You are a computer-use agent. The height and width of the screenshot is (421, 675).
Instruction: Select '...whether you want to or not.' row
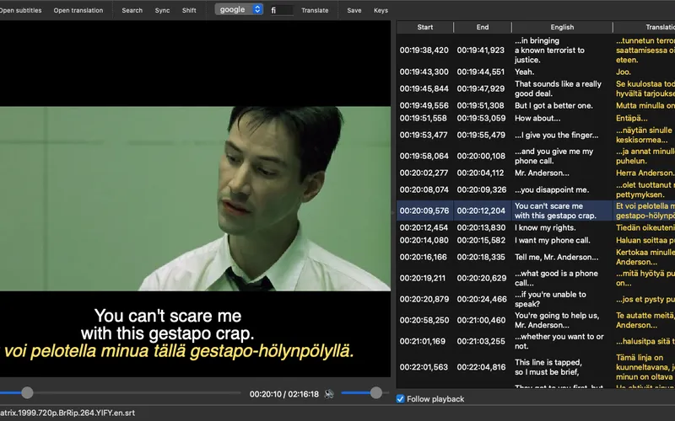[x=559, y=341]
